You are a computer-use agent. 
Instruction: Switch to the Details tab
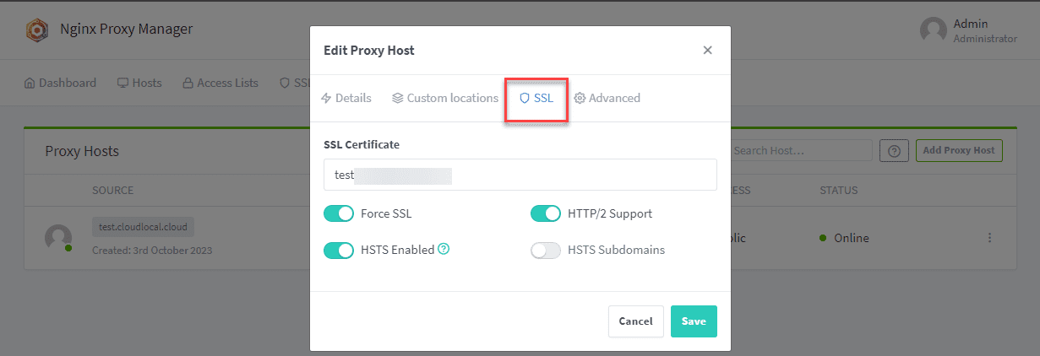tap(346, 98)
